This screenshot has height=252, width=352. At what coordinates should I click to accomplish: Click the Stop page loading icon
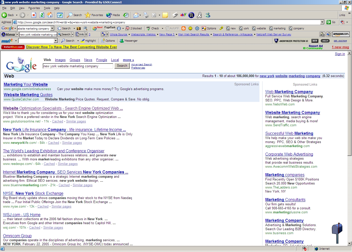click(34, 15)
